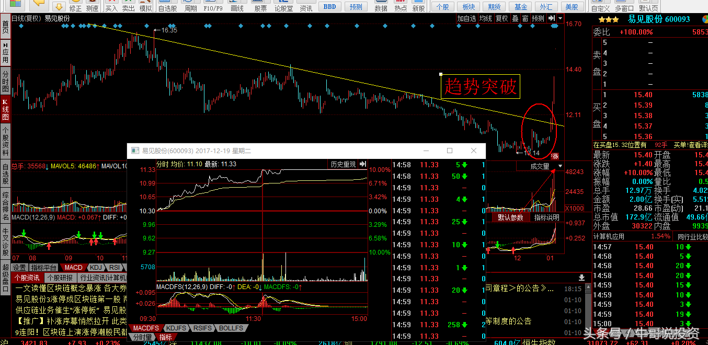Click 设置 settings button below chart
Viewport: 708px width, 345px height.
19,267
